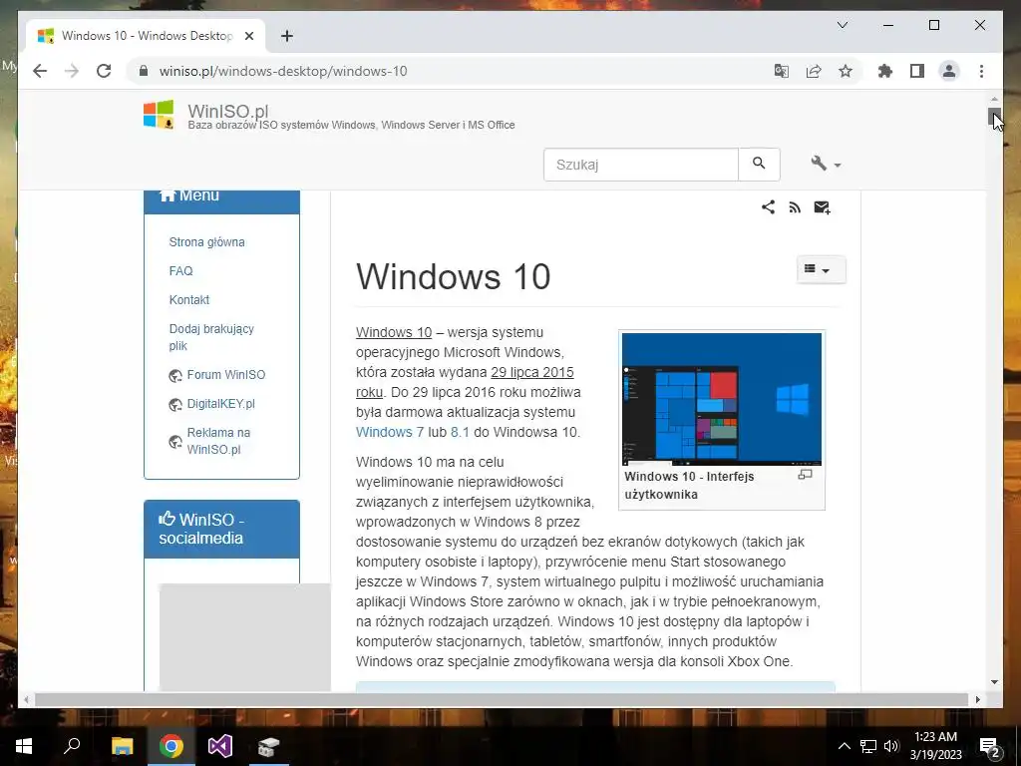Click the magnifier search button next to Szukaj
Screen dimensions: 1021x766
[759, 165]
